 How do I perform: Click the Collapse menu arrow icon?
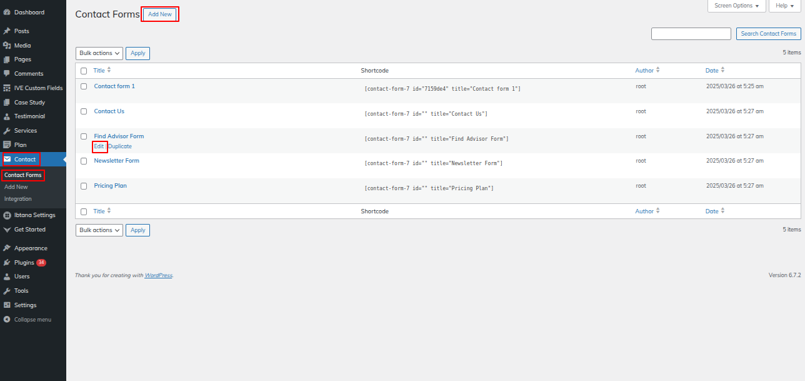7,320
